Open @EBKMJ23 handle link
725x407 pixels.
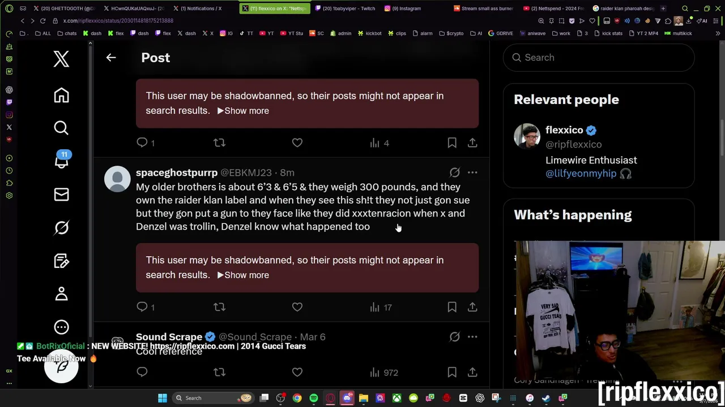[246, 172]
